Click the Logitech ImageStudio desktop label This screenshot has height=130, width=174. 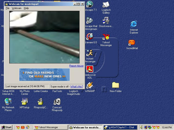(x=73, y=93)
